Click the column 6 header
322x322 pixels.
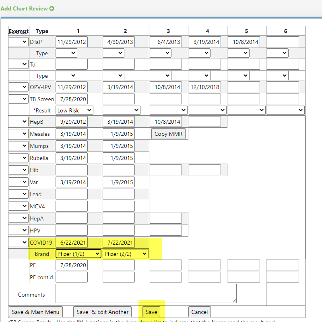[285, 31]
